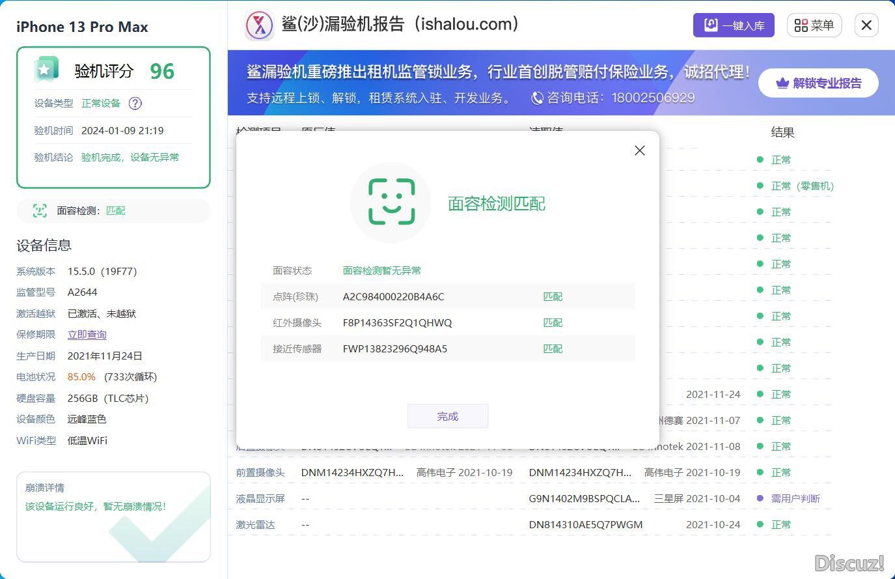Click the 需用户判断 result

pyautogui.click(x=795, y=498)
